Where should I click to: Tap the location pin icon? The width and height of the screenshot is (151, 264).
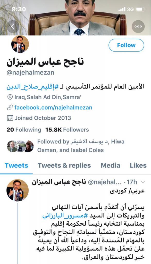point(10,97)
